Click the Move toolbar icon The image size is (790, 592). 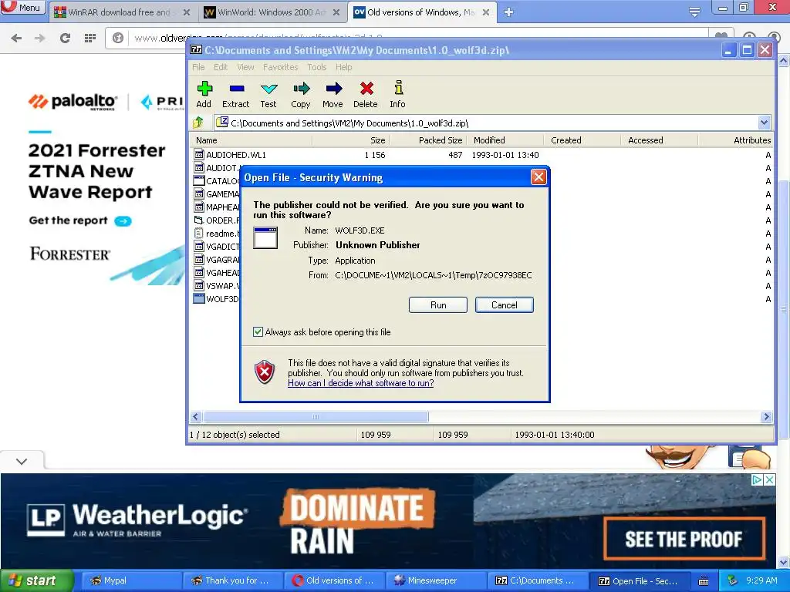(x=333, y=89)
